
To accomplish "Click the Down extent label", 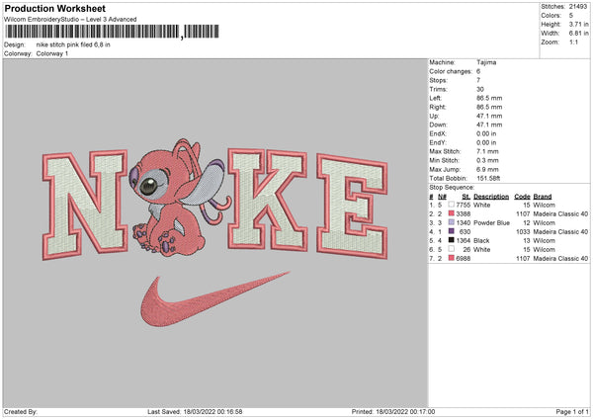I will click(x=438, y=125).
